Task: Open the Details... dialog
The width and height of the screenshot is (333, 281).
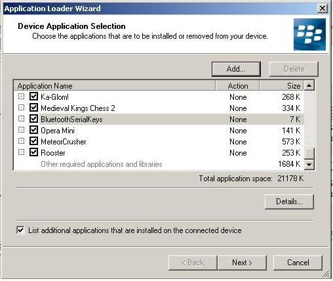Action: (x=289, y=202)
